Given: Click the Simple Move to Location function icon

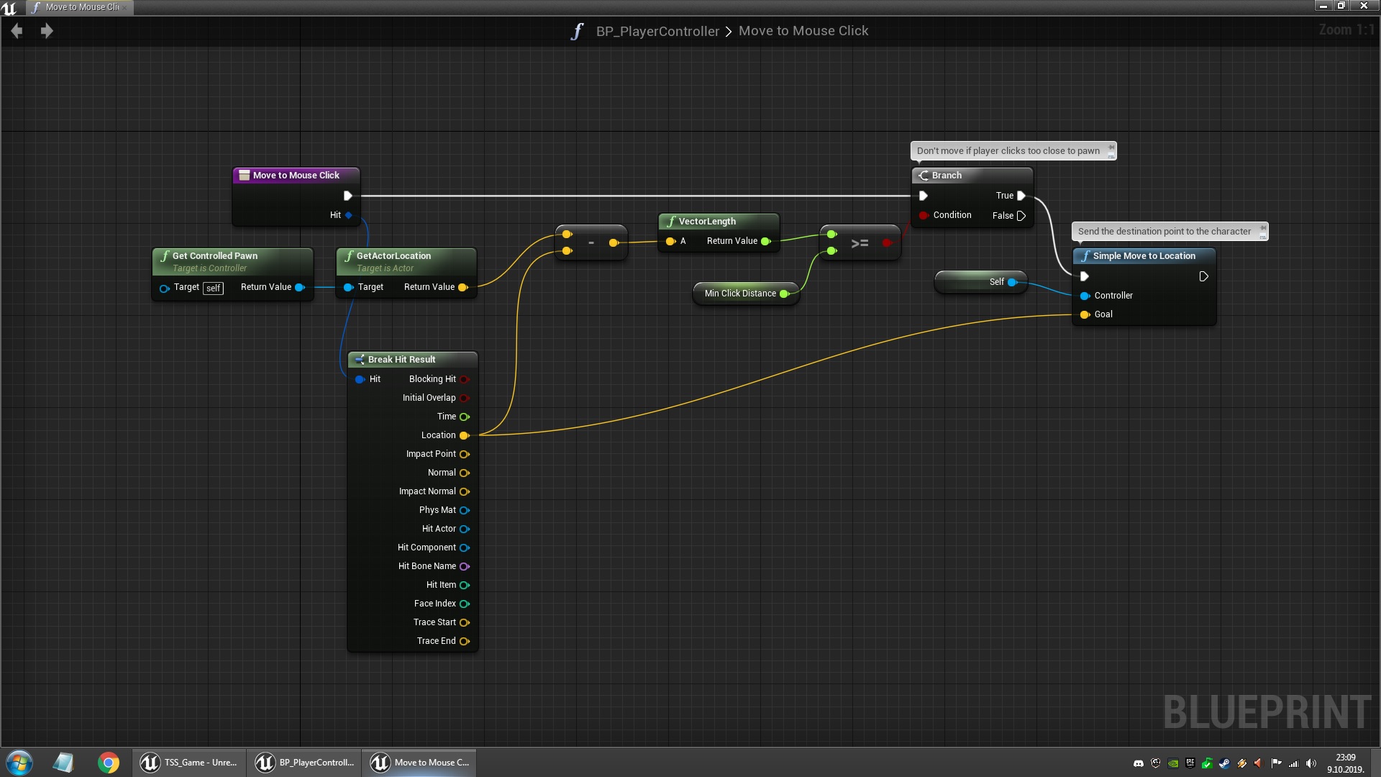Looking at the screenshot, I should pyautogui.click(x=1085, y=256).
